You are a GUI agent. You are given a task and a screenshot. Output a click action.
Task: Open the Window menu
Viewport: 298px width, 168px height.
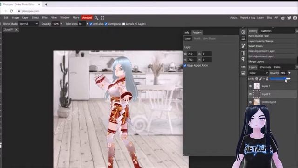(x=65, y=18)
